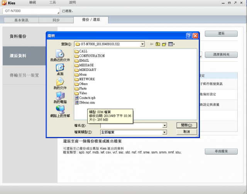Screen dimensions: 247x194
Task: Click the Kies logo icon
Action: (4, 3)
